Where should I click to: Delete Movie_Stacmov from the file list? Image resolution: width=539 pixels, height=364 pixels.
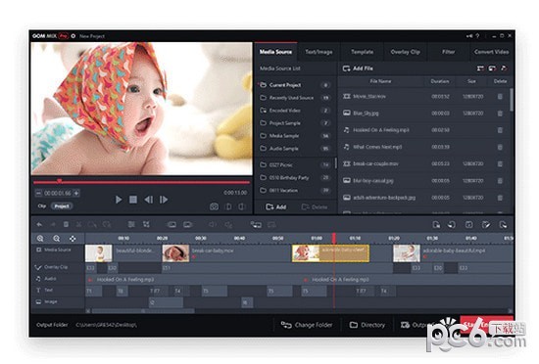(x=500, y=97)
